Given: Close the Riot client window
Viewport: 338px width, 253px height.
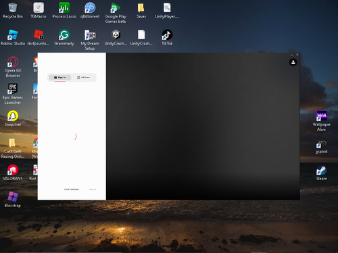Looking at the screenshot, I should pyautogui.click(x=297, y=55).
